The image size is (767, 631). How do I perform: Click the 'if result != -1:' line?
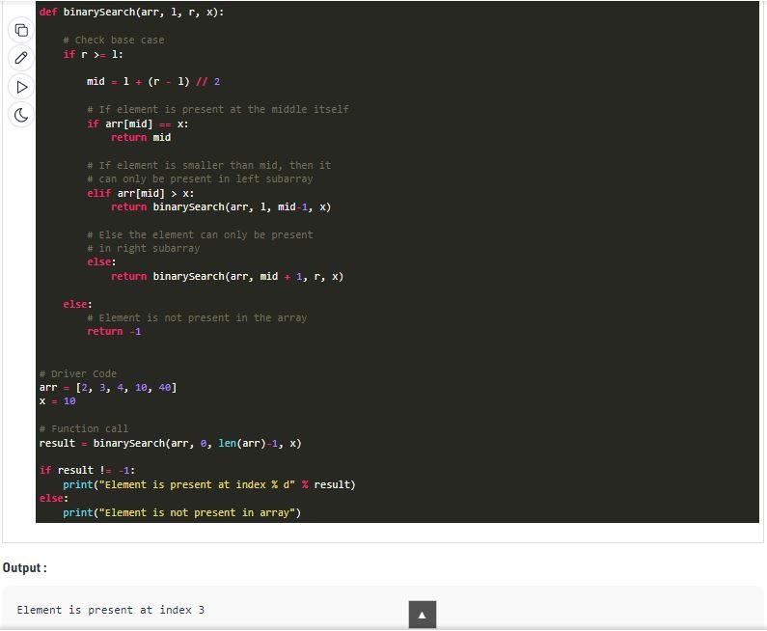tap(87, 471)
